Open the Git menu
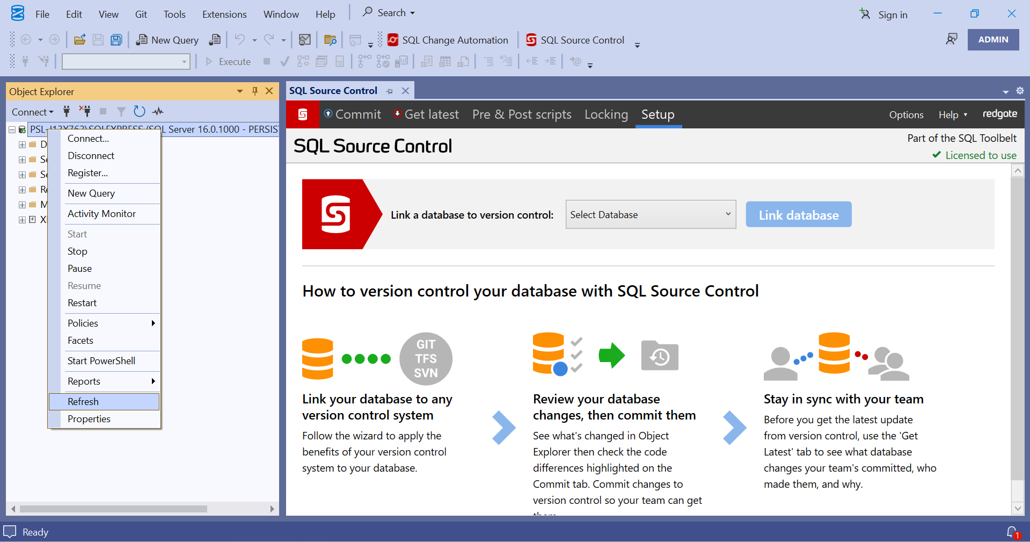The width and height of the screenshot is (1030, 542). click(x=141, y=14)
